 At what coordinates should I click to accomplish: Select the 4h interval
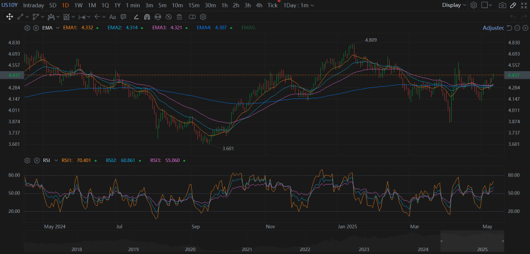[x=259, y=5]
